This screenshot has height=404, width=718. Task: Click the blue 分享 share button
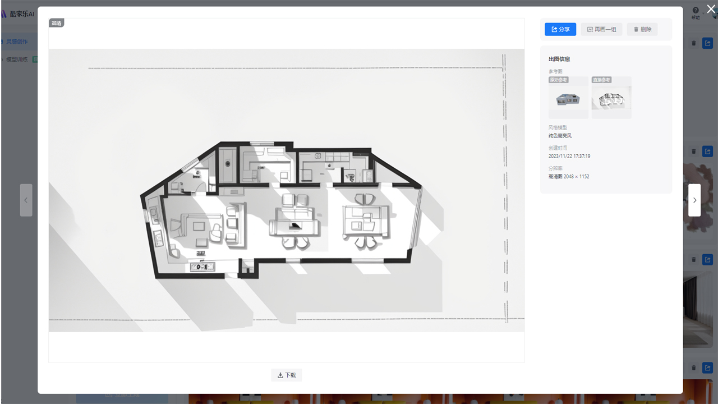(560, 29)
